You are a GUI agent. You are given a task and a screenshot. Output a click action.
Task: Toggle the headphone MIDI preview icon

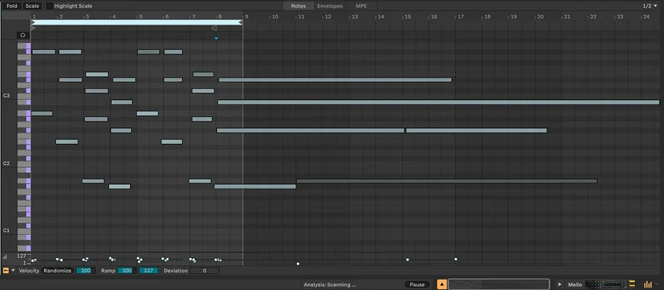pos(23,35)
